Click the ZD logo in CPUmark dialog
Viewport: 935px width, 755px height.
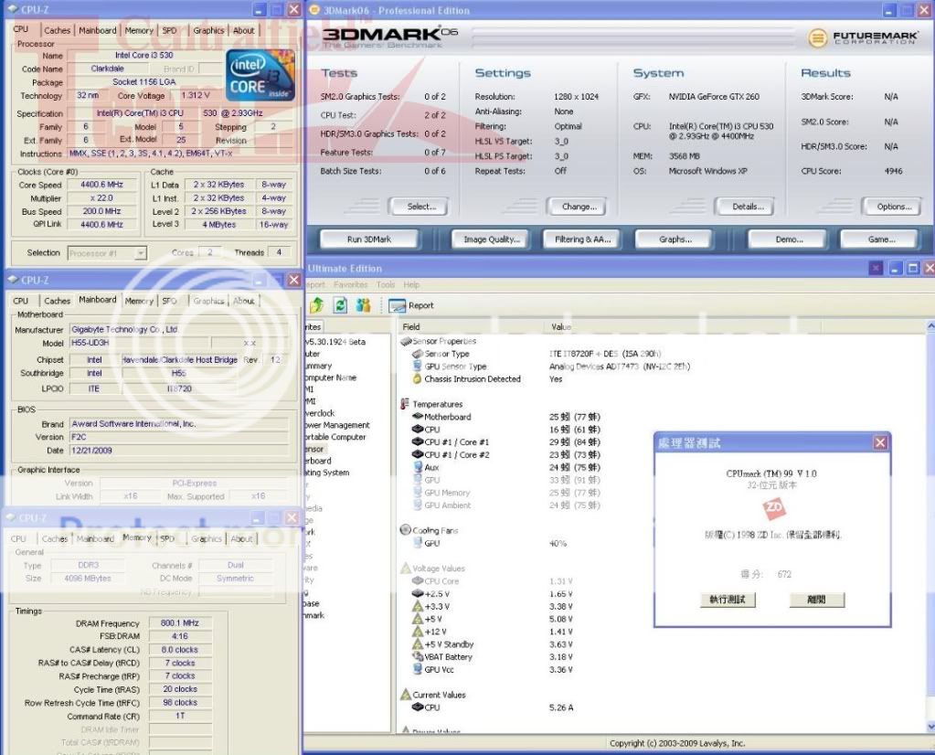(x=772, y=507)
